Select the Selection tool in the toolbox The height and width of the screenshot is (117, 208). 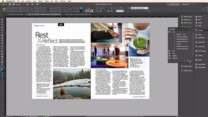point(2,17)
